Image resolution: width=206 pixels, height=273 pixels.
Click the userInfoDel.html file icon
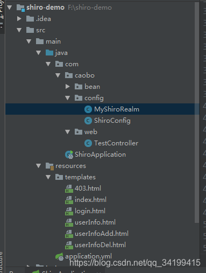[69, 245]
